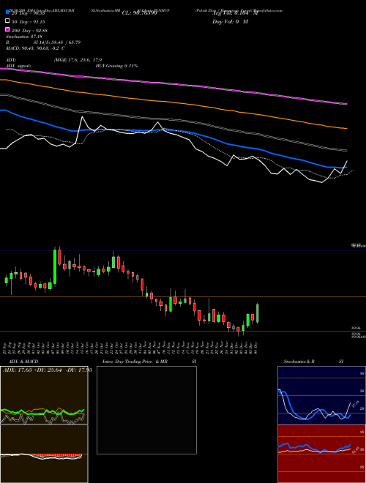Click the ADX +DY -DY readout line
The image size is (366, 483).
(47, 370)
